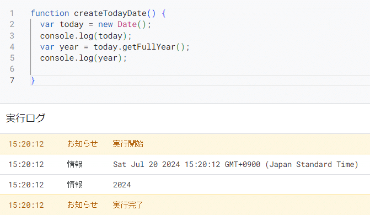Place cursor on console.log(today) line
The height and width of the screenshot is (221, 370).
point(85,36)
